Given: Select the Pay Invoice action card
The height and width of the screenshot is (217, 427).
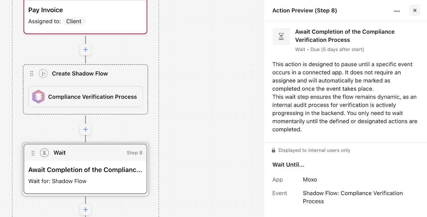Looking at the screenshot, I should click(x=85, y=16).
